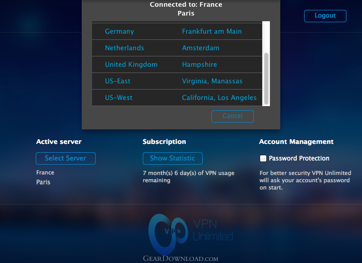Choose the Germany server country

[x=119, y=32]
